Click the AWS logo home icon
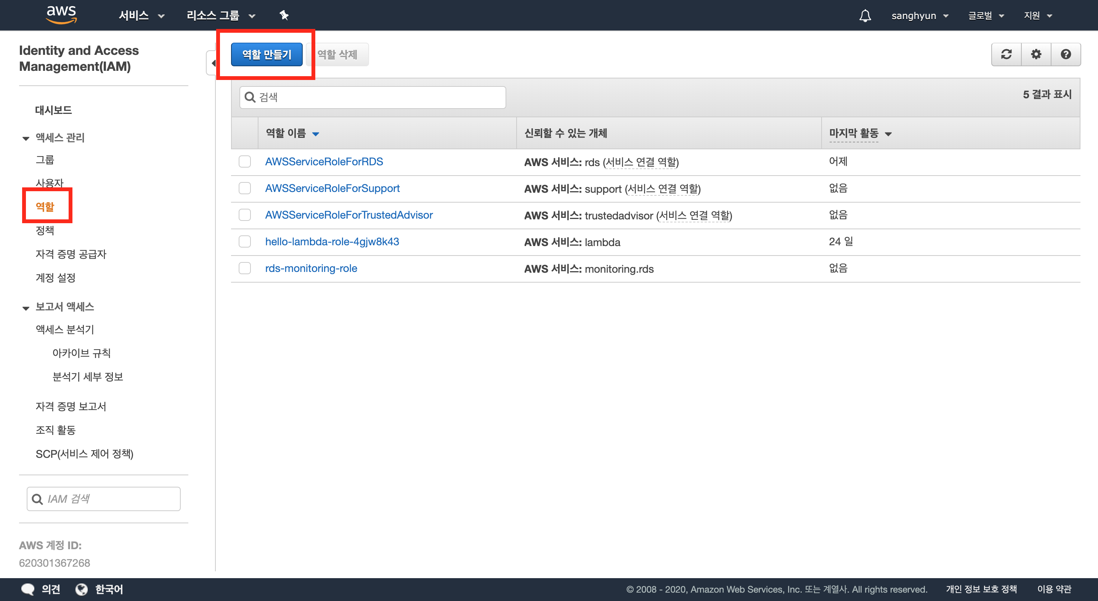The width and height of the screenshot is (1098, 601). click(61, 14)
